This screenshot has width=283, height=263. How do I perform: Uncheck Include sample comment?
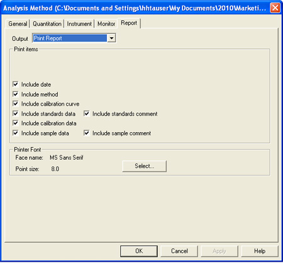coord(87,133)
